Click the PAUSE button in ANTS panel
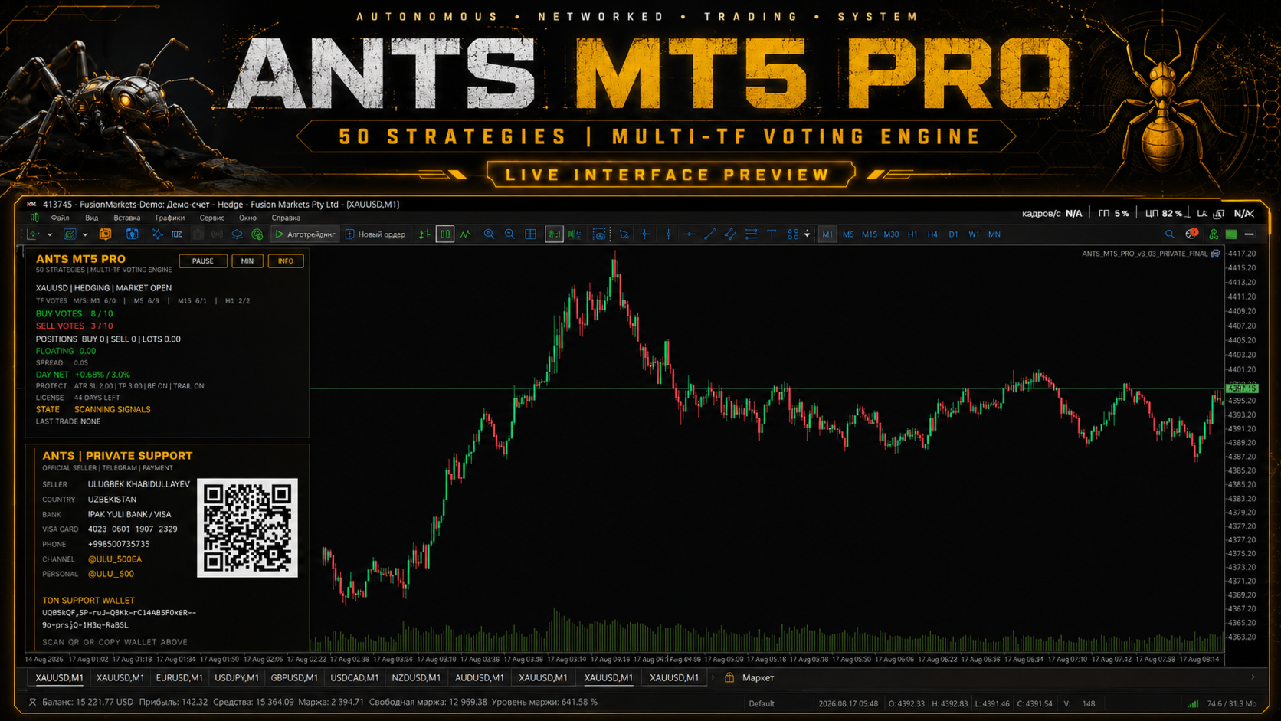Viewport: 1281px width, 721px height. click(203, 261)
